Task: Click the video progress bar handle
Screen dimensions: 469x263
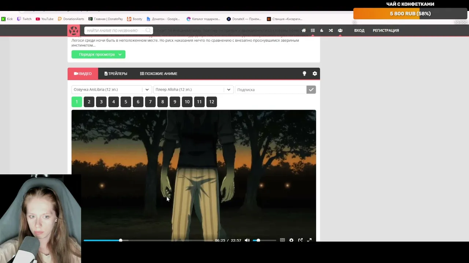Action: 121,240
